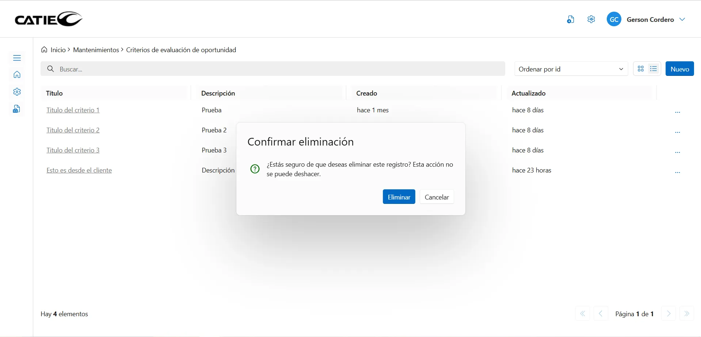This screenshot has width=701, height=337.
Task: Click the CATIE logo
Action: [x=48, y=19]
